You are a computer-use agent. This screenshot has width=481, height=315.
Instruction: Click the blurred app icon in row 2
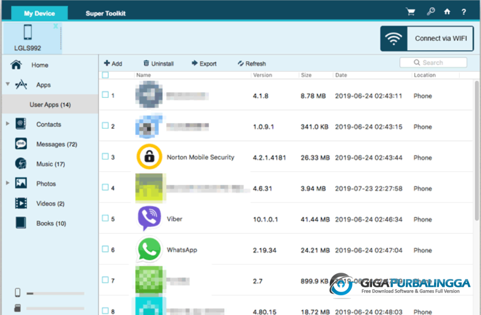point(149,126)
